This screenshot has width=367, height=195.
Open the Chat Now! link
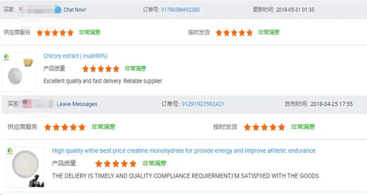pyautogui.click(x=75, y=10)
